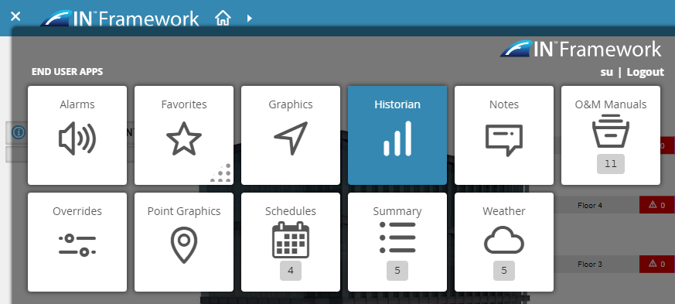
Task: Open the Point Graphics pin tile
Action: 184,242
